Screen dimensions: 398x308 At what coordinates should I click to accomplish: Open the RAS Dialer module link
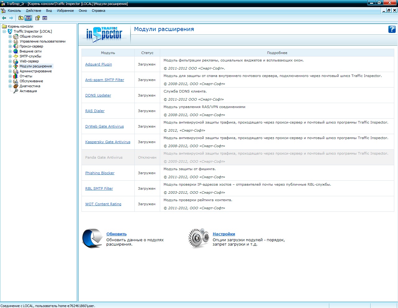(x=95, y=111)
